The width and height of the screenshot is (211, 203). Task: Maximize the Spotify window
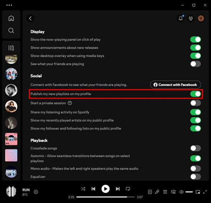(194, 5)
